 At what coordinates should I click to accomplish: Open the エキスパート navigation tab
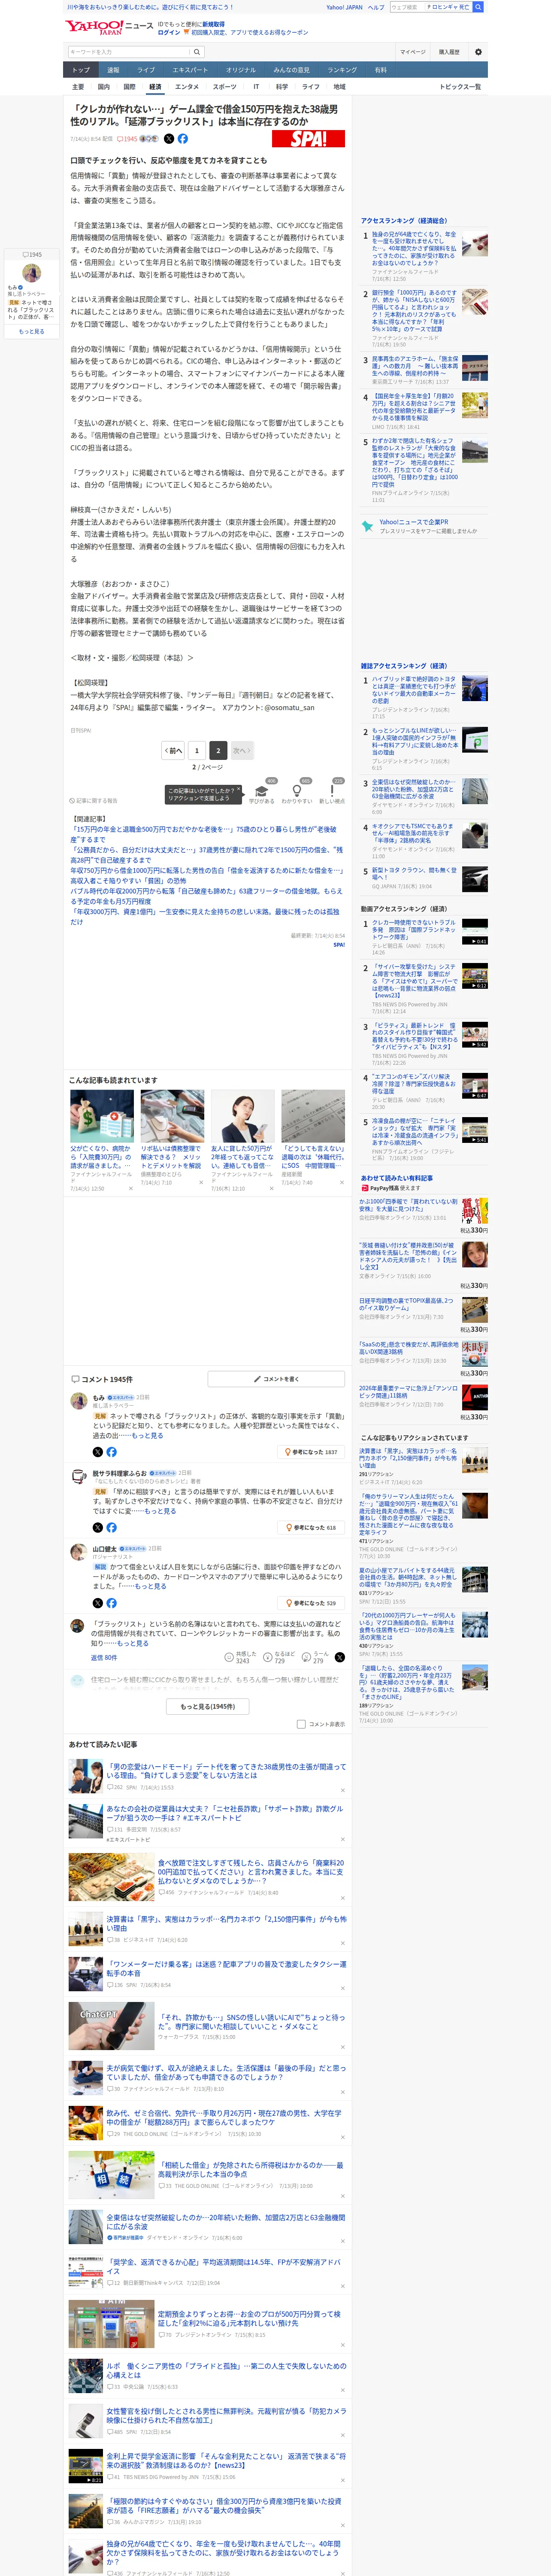pyautogui.click(x=190, y=70)
